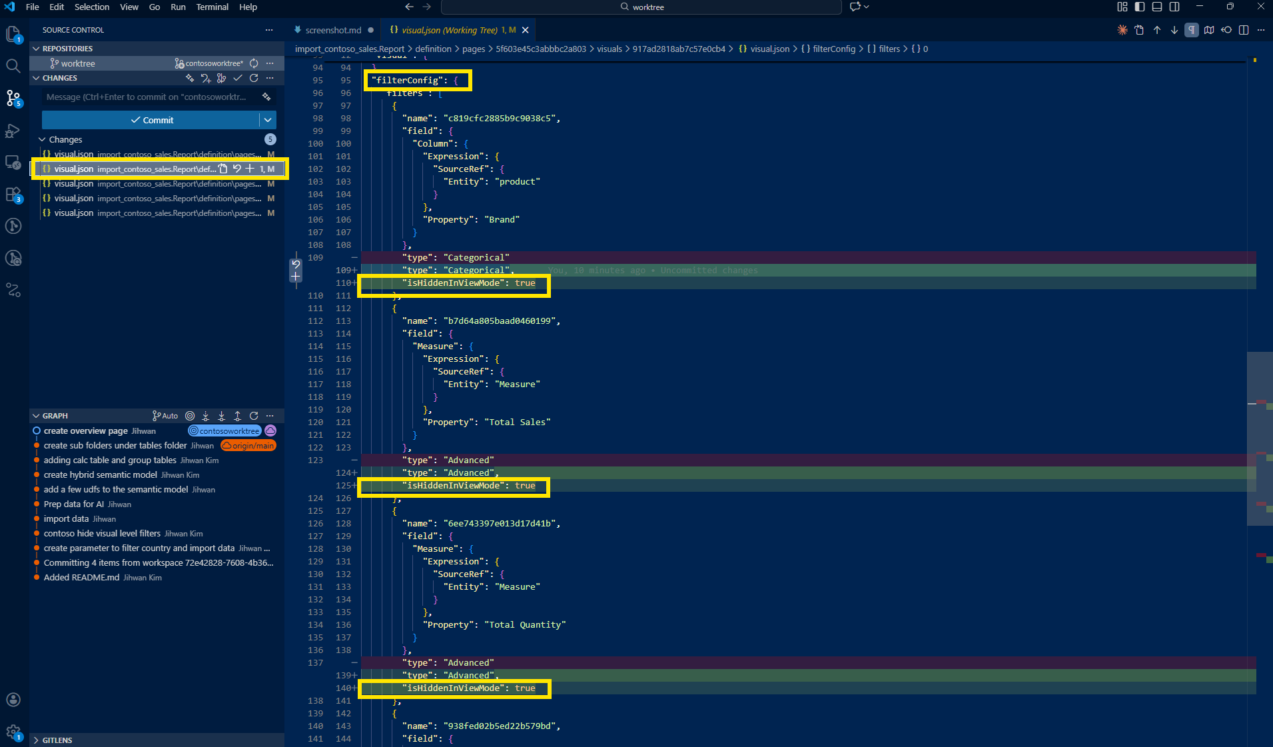The height and width of the screenshot is (747, 1273).
Task: Close the visual.json Working Tree tab
Action: point(526,30)
